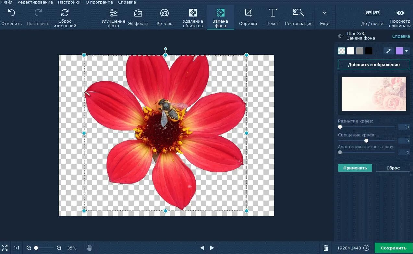Select the pink roses background thumbnail

[x=374, y=94]
